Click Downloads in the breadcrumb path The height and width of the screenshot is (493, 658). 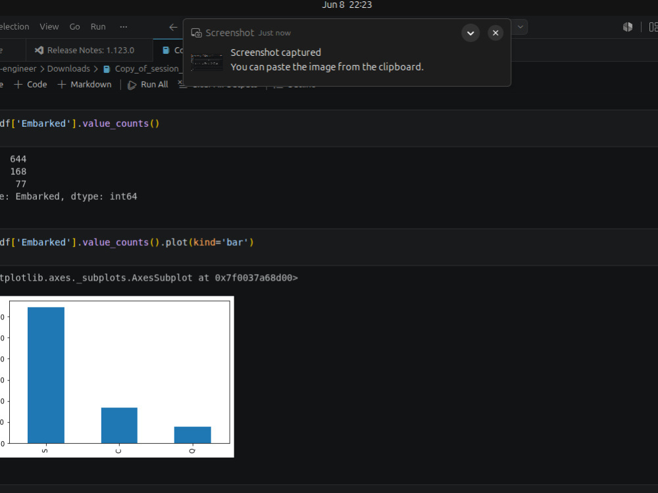point(68,69)
